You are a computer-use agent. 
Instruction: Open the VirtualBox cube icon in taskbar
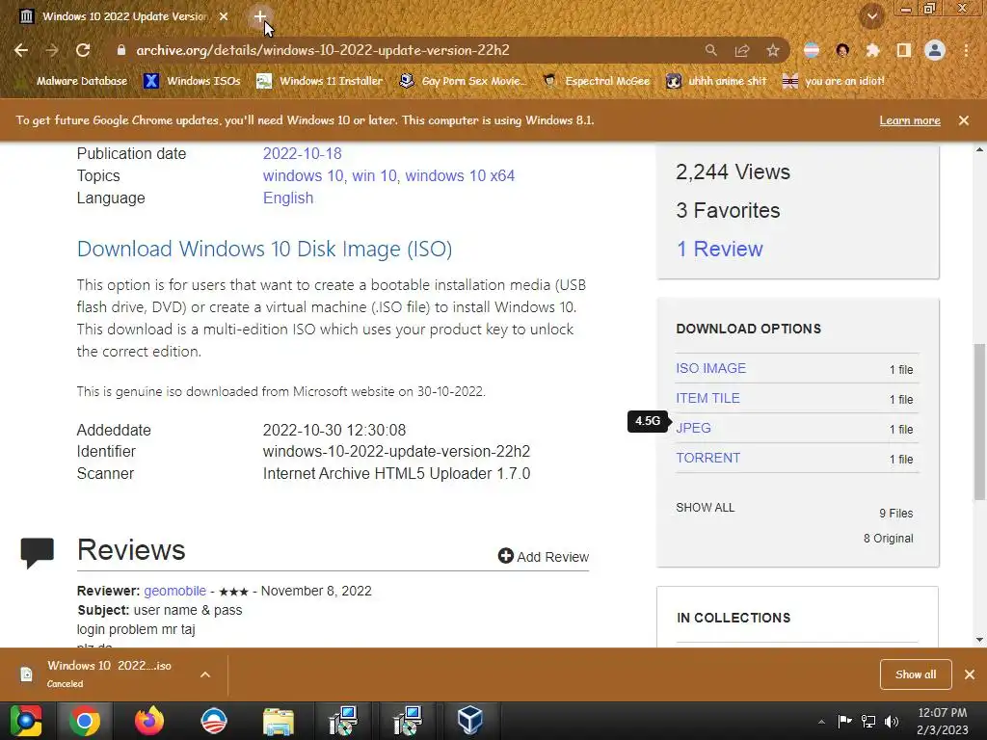[469, 721]
